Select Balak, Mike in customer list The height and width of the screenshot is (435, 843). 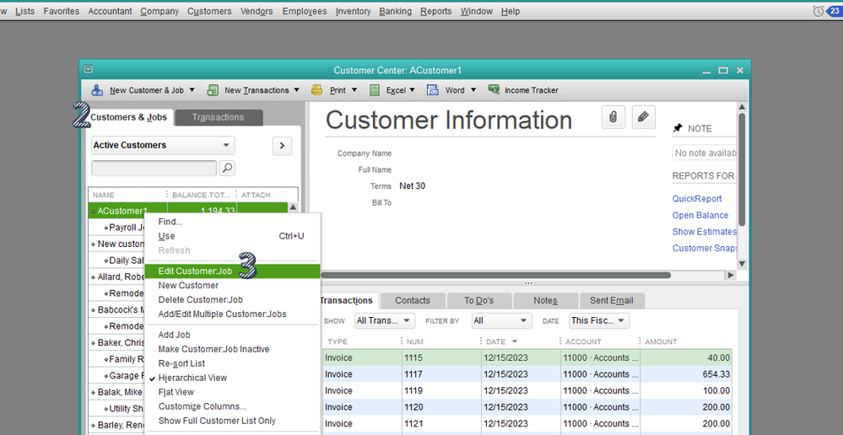(120, 392)
